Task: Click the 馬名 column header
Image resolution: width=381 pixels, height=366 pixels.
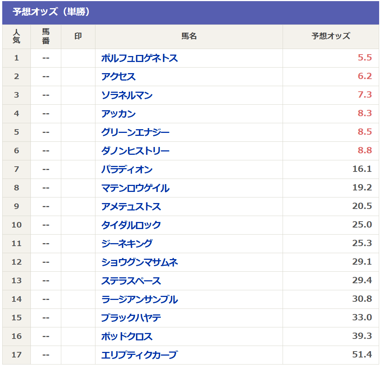Action: click(x=189, y=36)
